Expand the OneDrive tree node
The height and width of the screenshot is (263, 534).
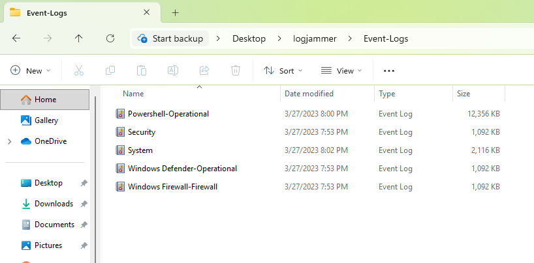pyautogui.click(x=10, y=141)
